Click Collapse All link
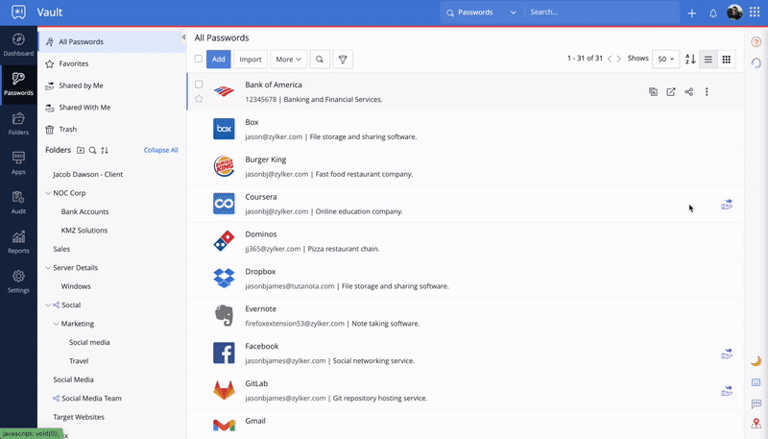This screenshot has width=768, height=439. (160, 150)
